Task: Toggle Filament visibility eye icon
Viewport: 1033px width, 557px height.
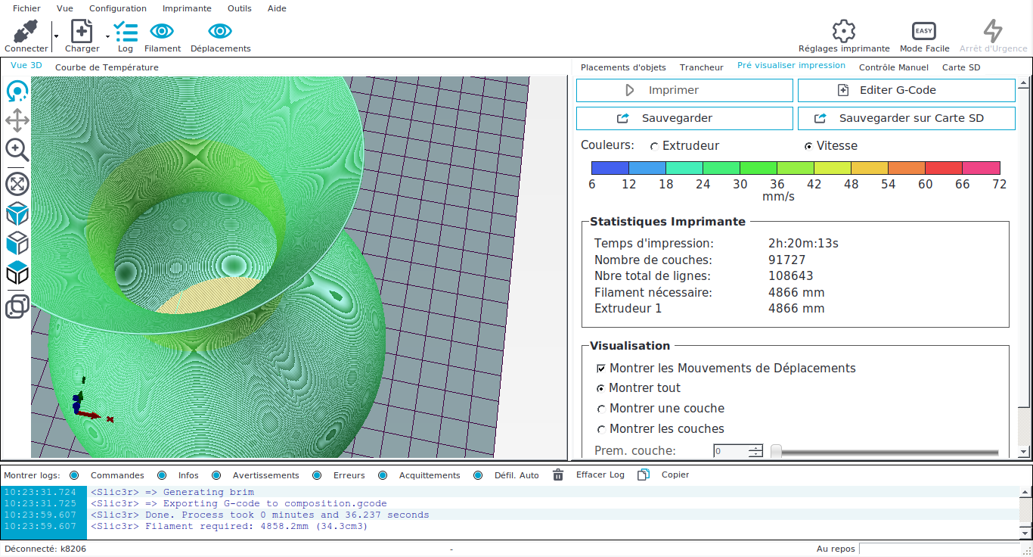Action: click(x=162, y=31)
